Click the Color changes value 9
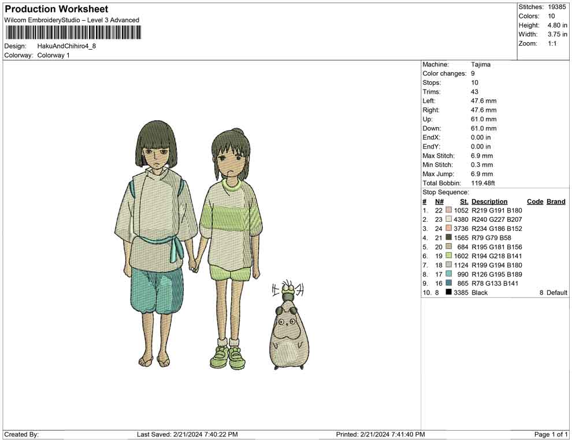The width and height of the screenshot is (572, 440). pos(473,73)
